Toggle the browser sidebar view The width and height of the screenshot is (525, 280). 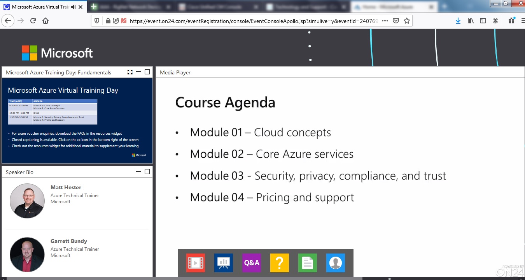pos(483,20)
